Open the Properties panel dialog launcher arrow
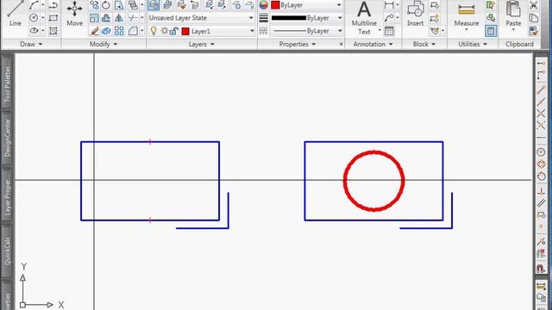Screen dimensions: 552x310 341,44
